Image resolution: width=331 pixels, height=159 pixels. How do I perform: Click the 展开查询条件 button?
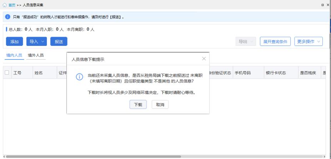tap(275, 42)
